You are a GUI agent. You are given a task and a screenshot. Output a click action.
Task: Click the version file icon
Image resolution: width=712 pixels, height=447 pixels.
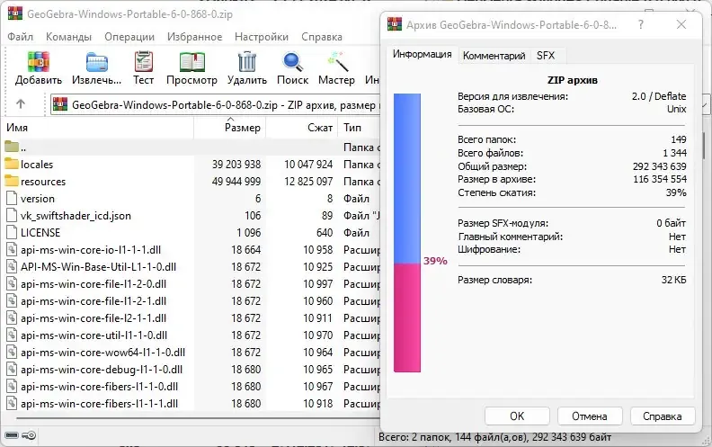(x=12, y=198)
